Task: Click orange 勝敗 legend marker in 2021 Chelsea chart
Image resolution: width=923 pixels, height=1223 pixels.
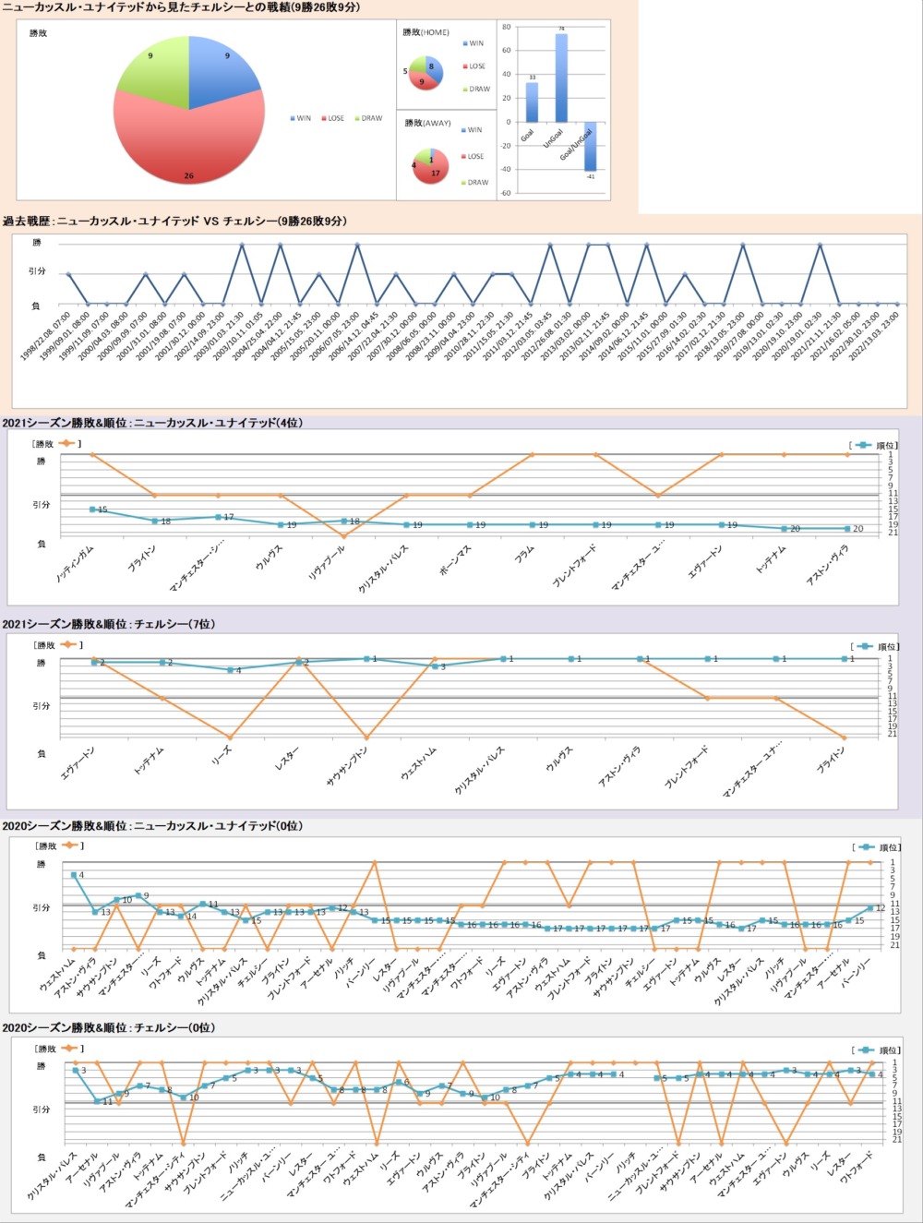Action: coord(69,645)
